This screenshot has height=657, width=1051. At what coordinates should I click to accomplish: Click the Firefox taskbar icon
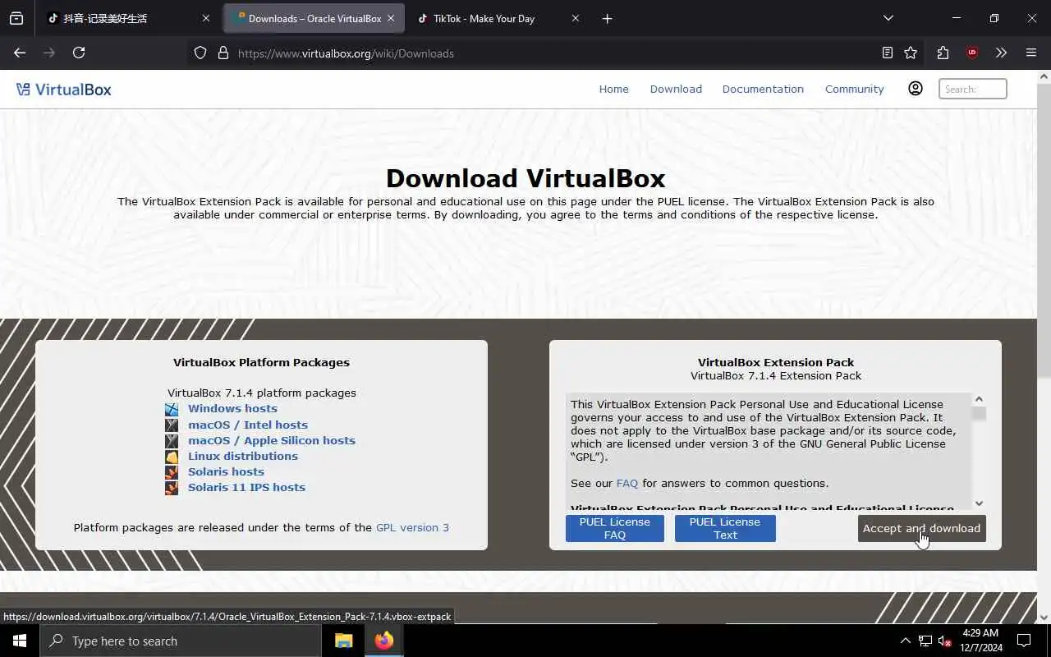click(383, 641)
